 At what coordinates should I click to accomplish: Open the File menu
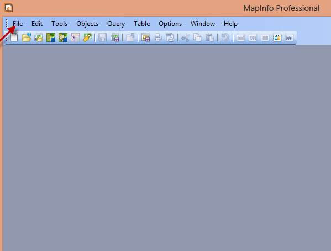[18, 24]
